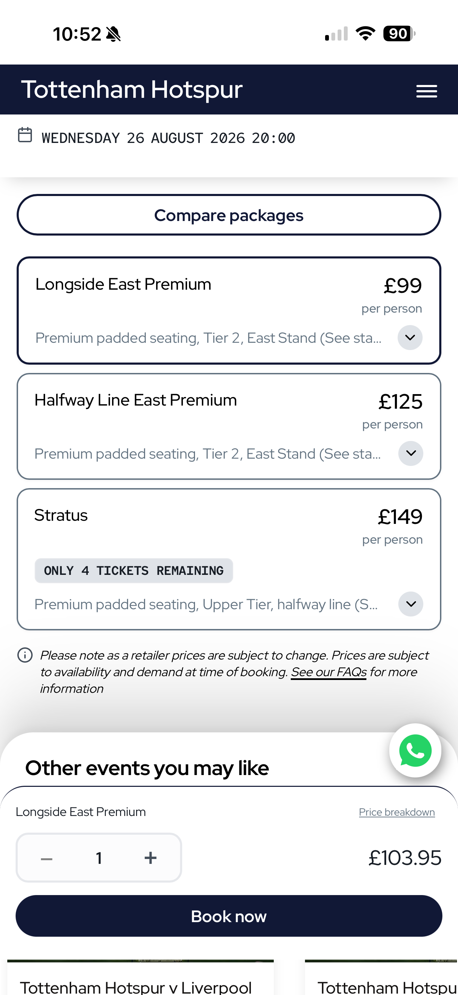
Task: Tap the battery indicator in status bar
Action: point(399,34)
